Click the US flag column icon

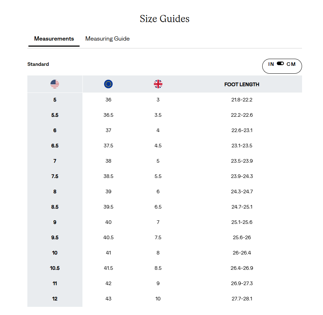pyautogui.click(x=55, y=84)
